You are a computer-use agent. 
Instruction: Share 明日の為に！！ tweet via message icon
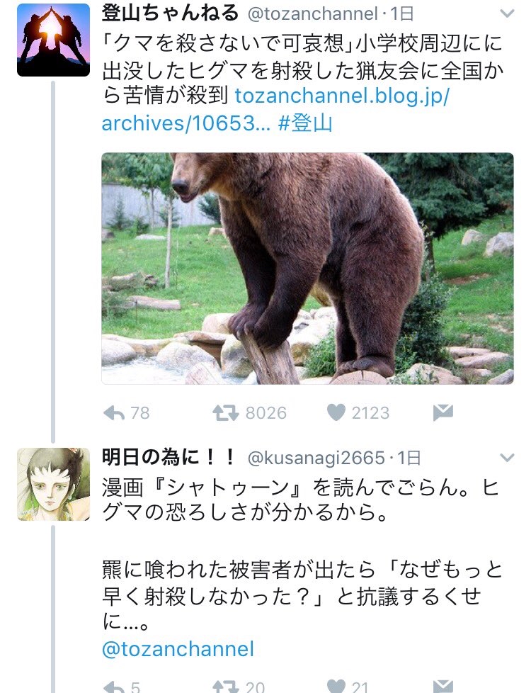coord(442,686)
